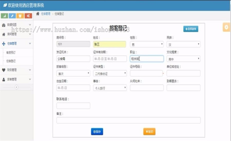Screen dimensions: 231x141
Task: Click the 单位或住址 input field
Action: pos(184,73)
